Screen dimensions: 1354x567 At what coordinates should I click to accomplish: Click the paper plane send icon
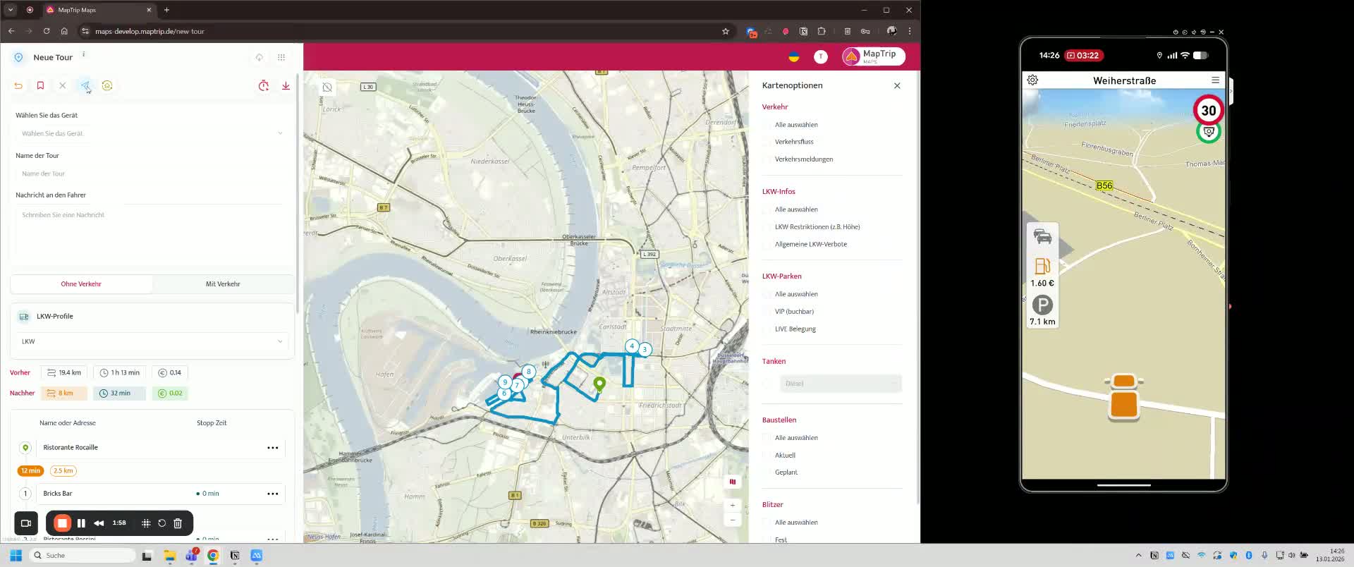click(x=85, y=86)
